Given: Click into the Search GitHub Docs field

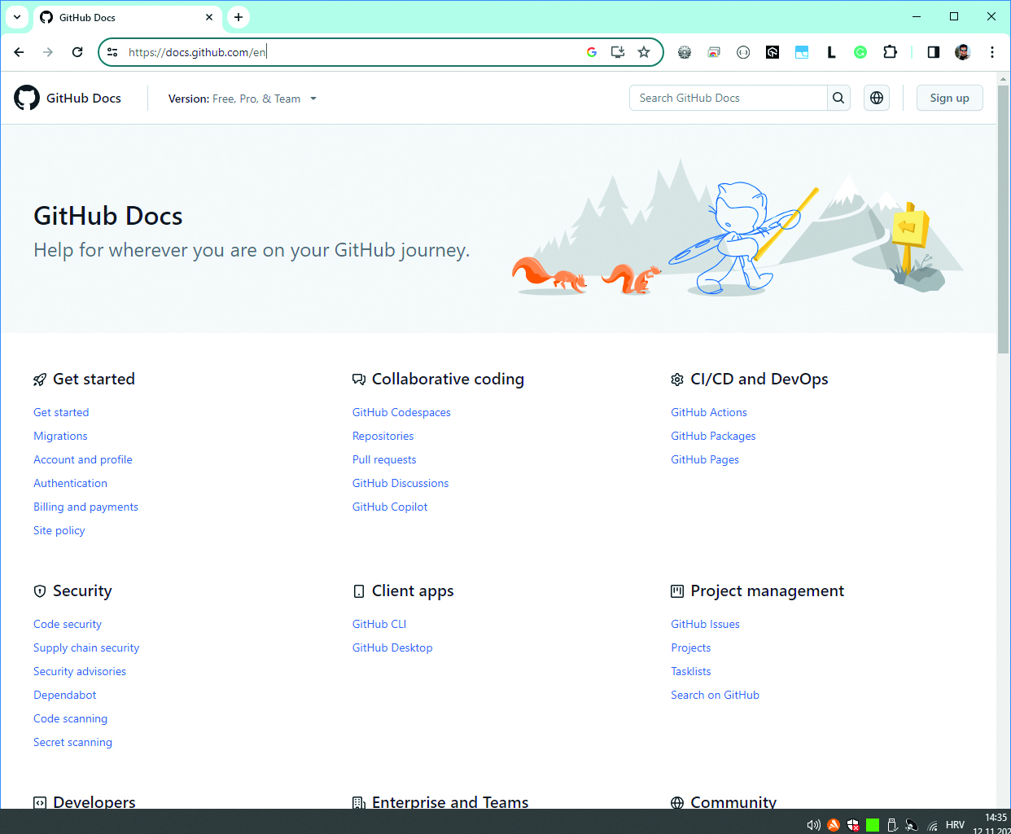Looking at the screenshot, I should [x=729, y=98].
